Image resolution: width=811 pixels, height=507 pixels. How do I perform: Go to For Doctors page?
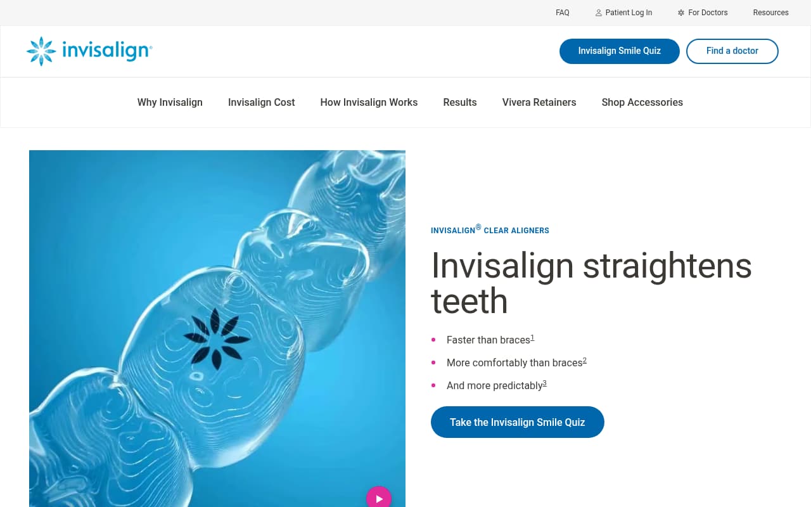point(703,13)
